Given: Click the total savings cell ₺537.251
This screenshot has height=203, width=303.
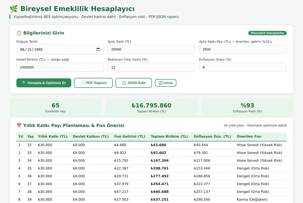Looking at the screenshot, I should tap(160, 200).
